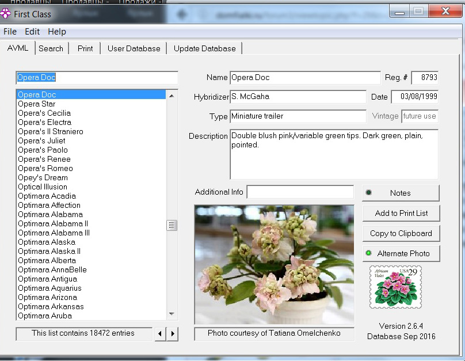This screenshot has height=361, width=465.
Task: Select Optical Illusion in the list
Action: click(x=92, y=187)
